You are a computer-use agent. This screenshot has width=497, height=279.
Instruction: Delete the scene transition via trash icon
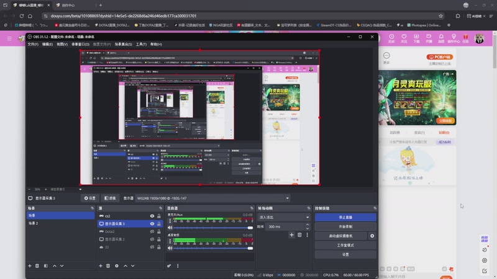tap(299, 235)
